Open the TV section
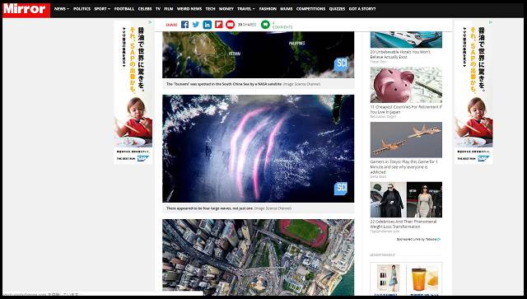Screen dimensions: 527x299 click(x=158, y=9)
